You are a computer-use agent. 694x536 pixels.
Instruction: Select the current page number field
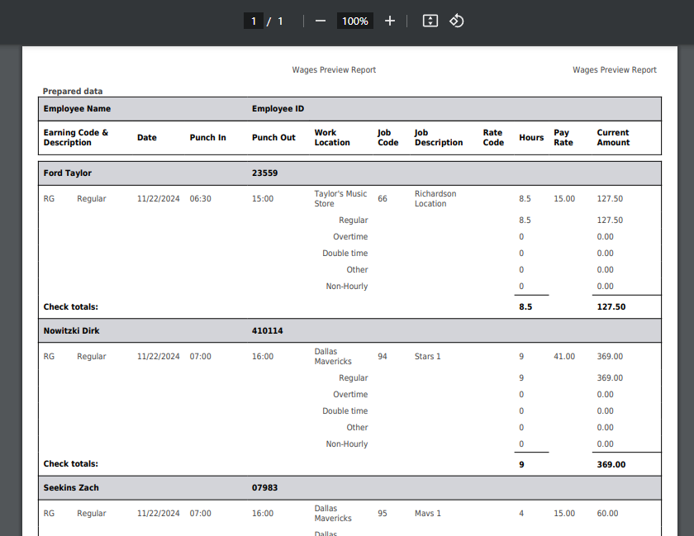pos(254,21)
